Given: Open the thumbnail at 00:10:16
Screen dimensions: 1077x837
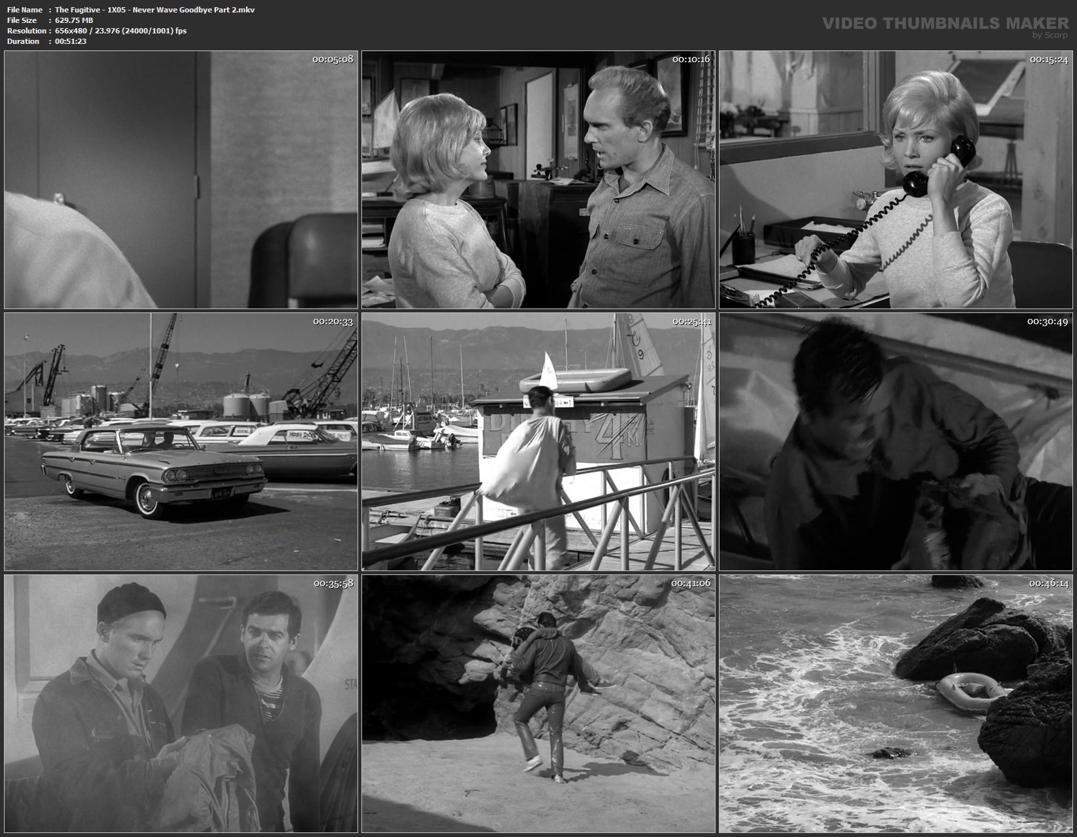Looking at the screenshot, I should click(x=539, y=180).
